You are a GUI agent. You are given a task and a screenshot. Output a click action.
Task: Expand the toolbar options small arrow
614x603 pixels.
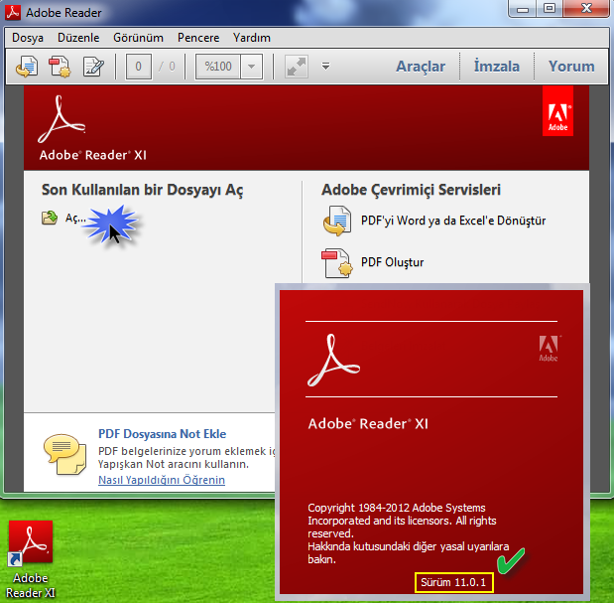[x=325, y=67]
